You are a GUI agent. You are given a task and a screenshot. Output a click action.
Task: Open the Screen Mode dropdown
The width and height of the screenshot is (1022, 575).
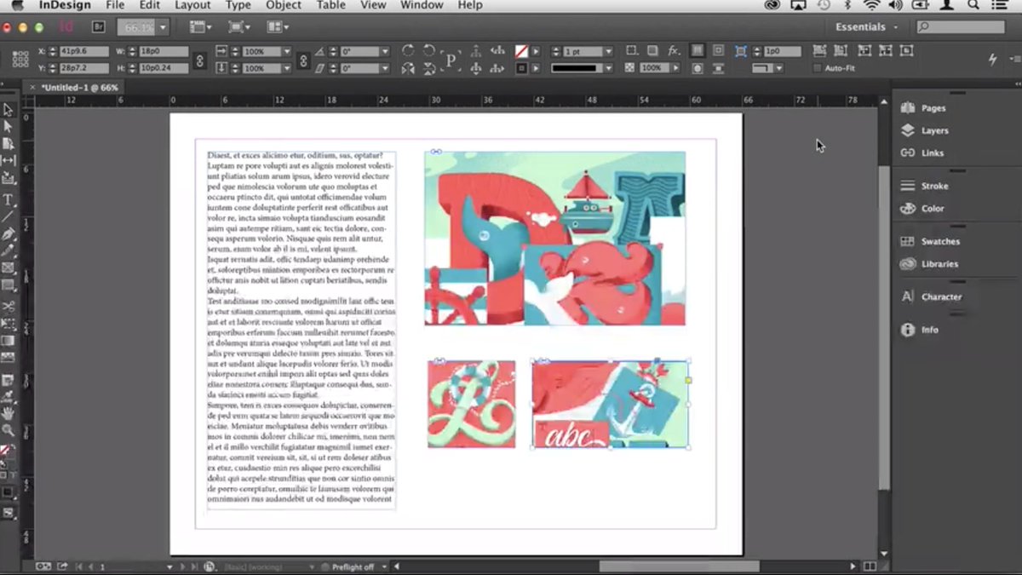239,27
